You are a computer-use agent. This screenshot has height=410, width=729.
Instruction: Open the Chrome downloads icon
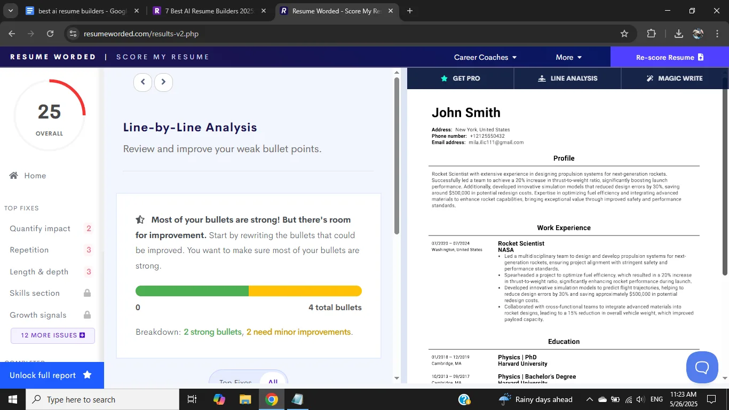click(x=679, y=34)
